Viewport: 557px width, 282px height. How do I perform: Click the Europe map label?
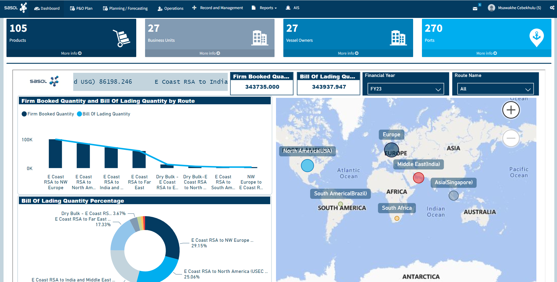[391, 135]
